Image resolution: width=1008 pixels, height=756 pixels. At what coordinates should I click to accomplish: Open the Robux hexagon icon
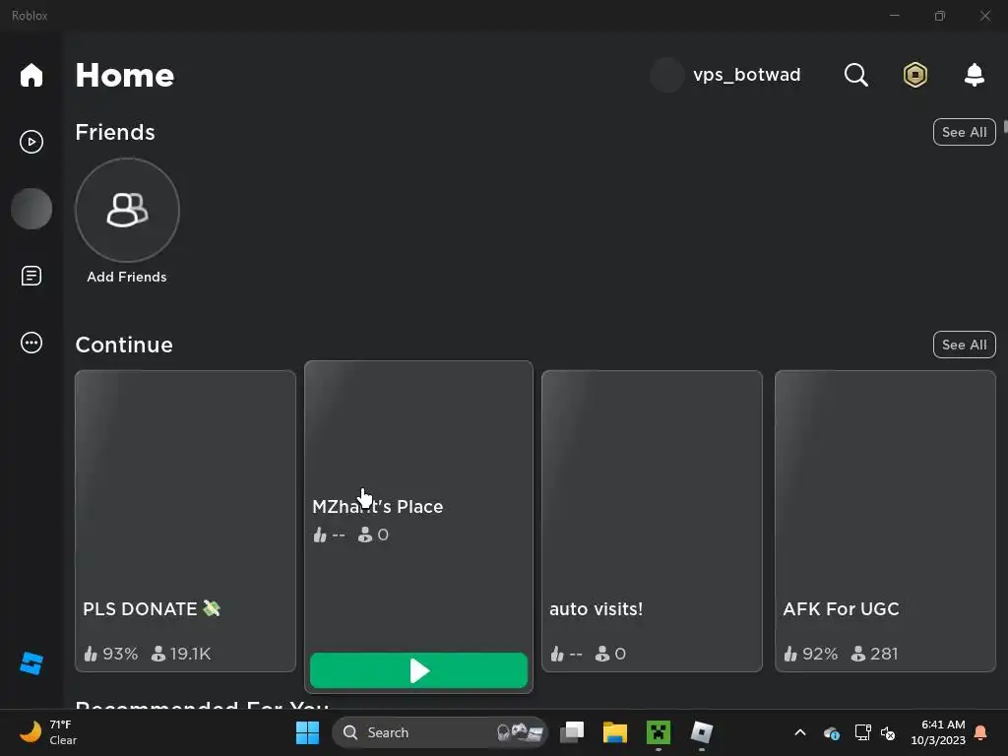pyautogui.click(x=914, y=75)
